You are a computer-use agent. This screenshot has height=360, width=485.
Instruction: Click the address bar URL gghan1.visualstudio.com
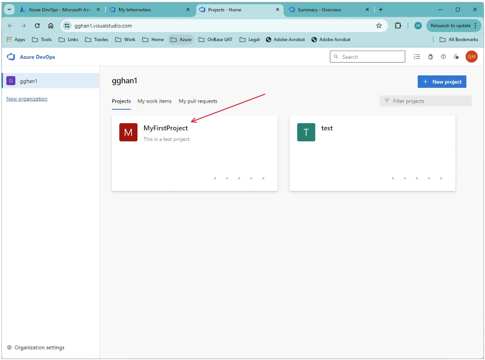click(103, 26)
